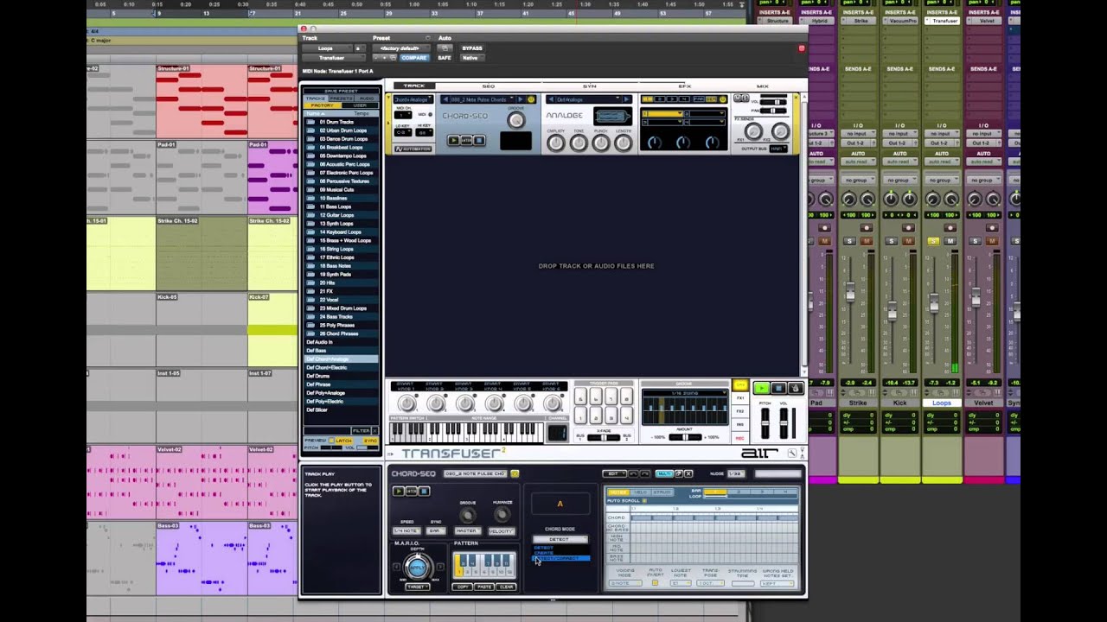Click the M.A.R.I.O. Apply knob button
The height and width of the screenshot is (622, 1107).
tap(417, 567)
